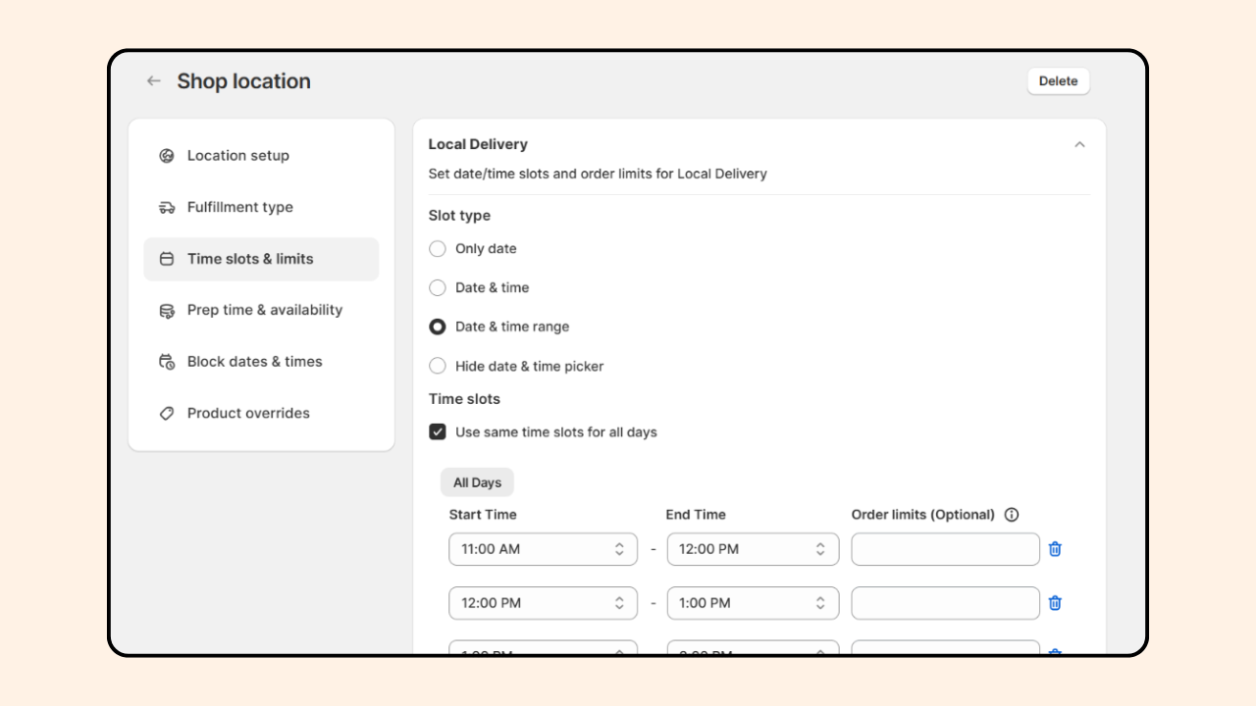Open the 12:00 PM start time dropdown
Viewport: 1256px width, 706px height.
pos(544,603)
